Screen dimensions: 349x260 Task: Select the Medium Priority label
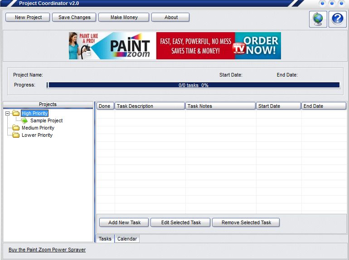click(38, 128)
